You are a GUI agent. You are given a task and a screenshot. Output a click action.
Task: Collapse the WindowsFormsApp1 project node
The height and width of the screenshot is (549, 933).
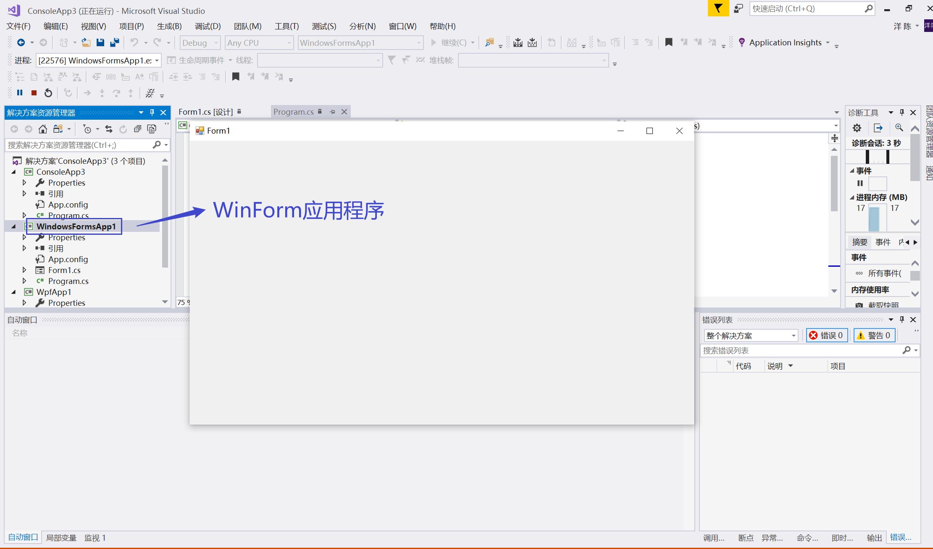tap(14, 226)
